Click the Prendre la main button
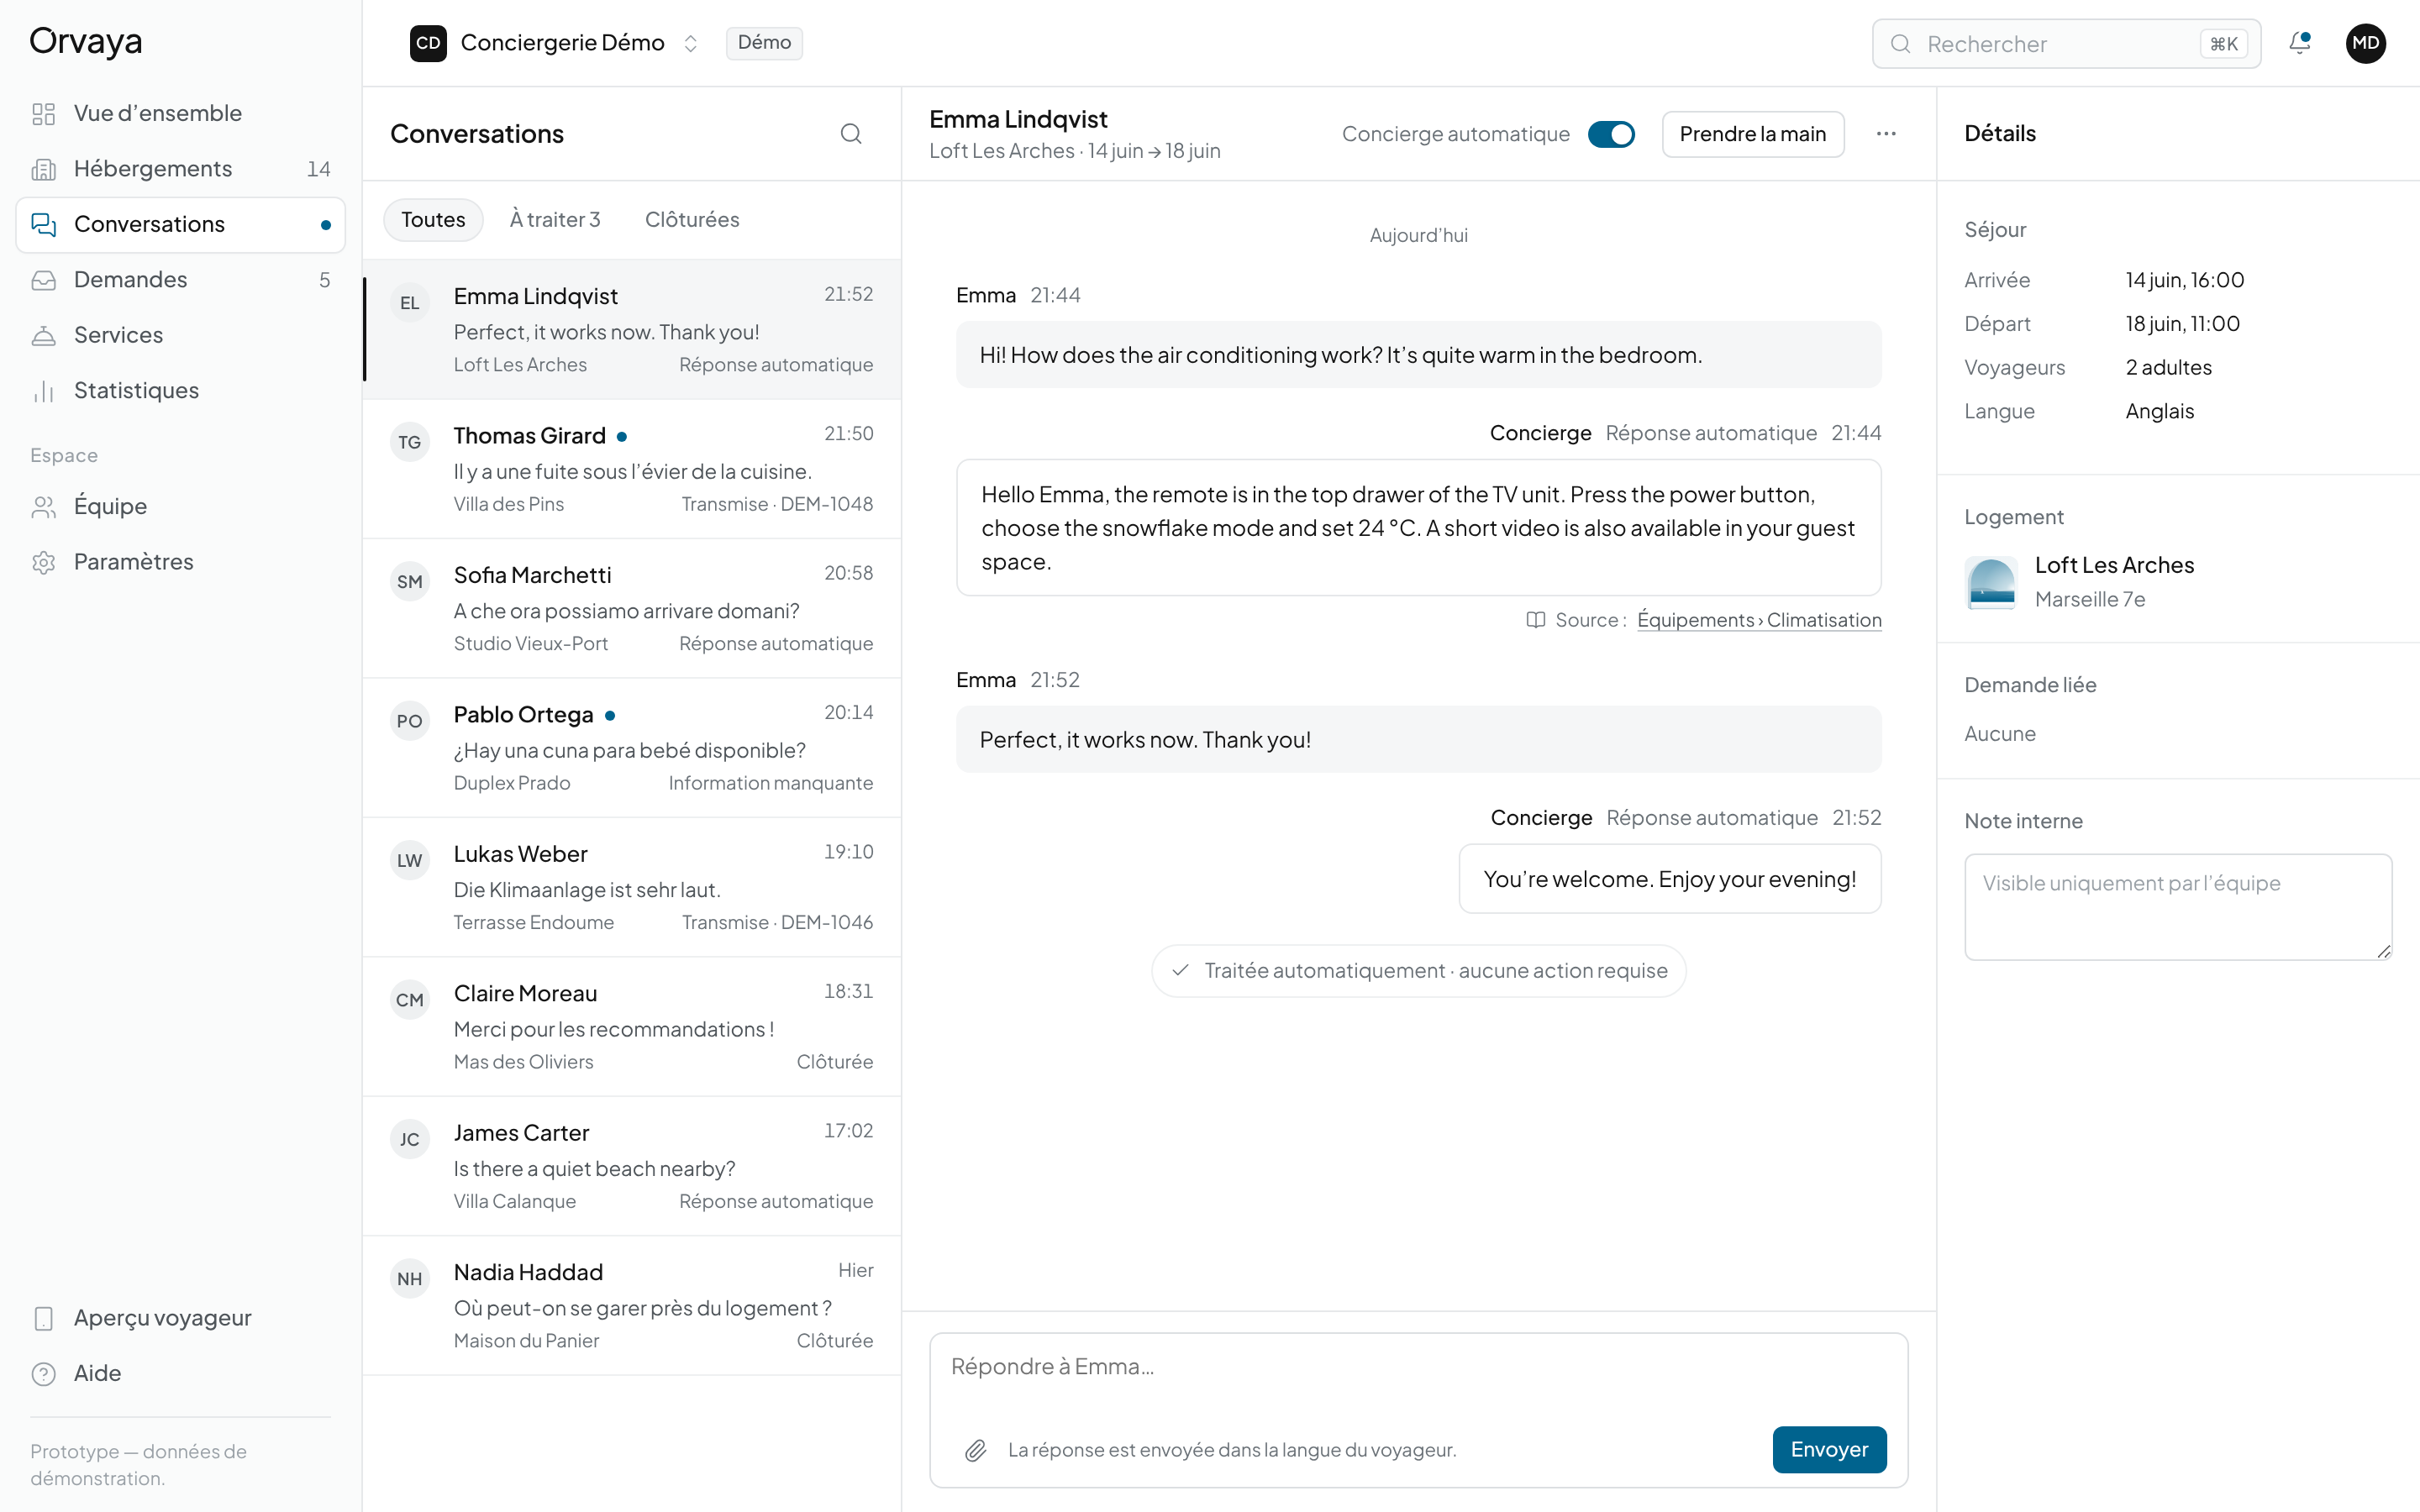Viewport: 2420px width, 1512px height. coord(1753,134)
